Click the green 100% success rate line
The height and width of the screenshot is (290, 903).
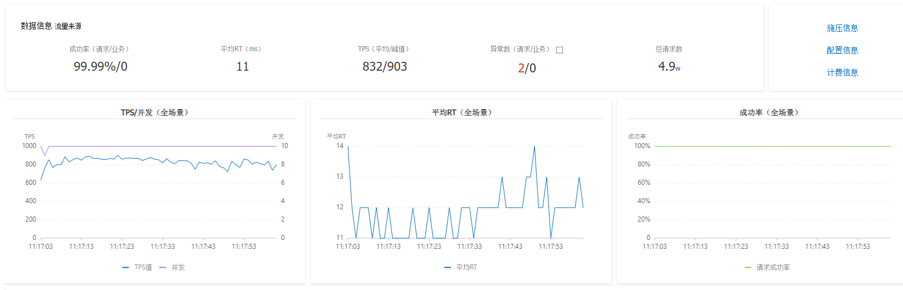point(773,146)
